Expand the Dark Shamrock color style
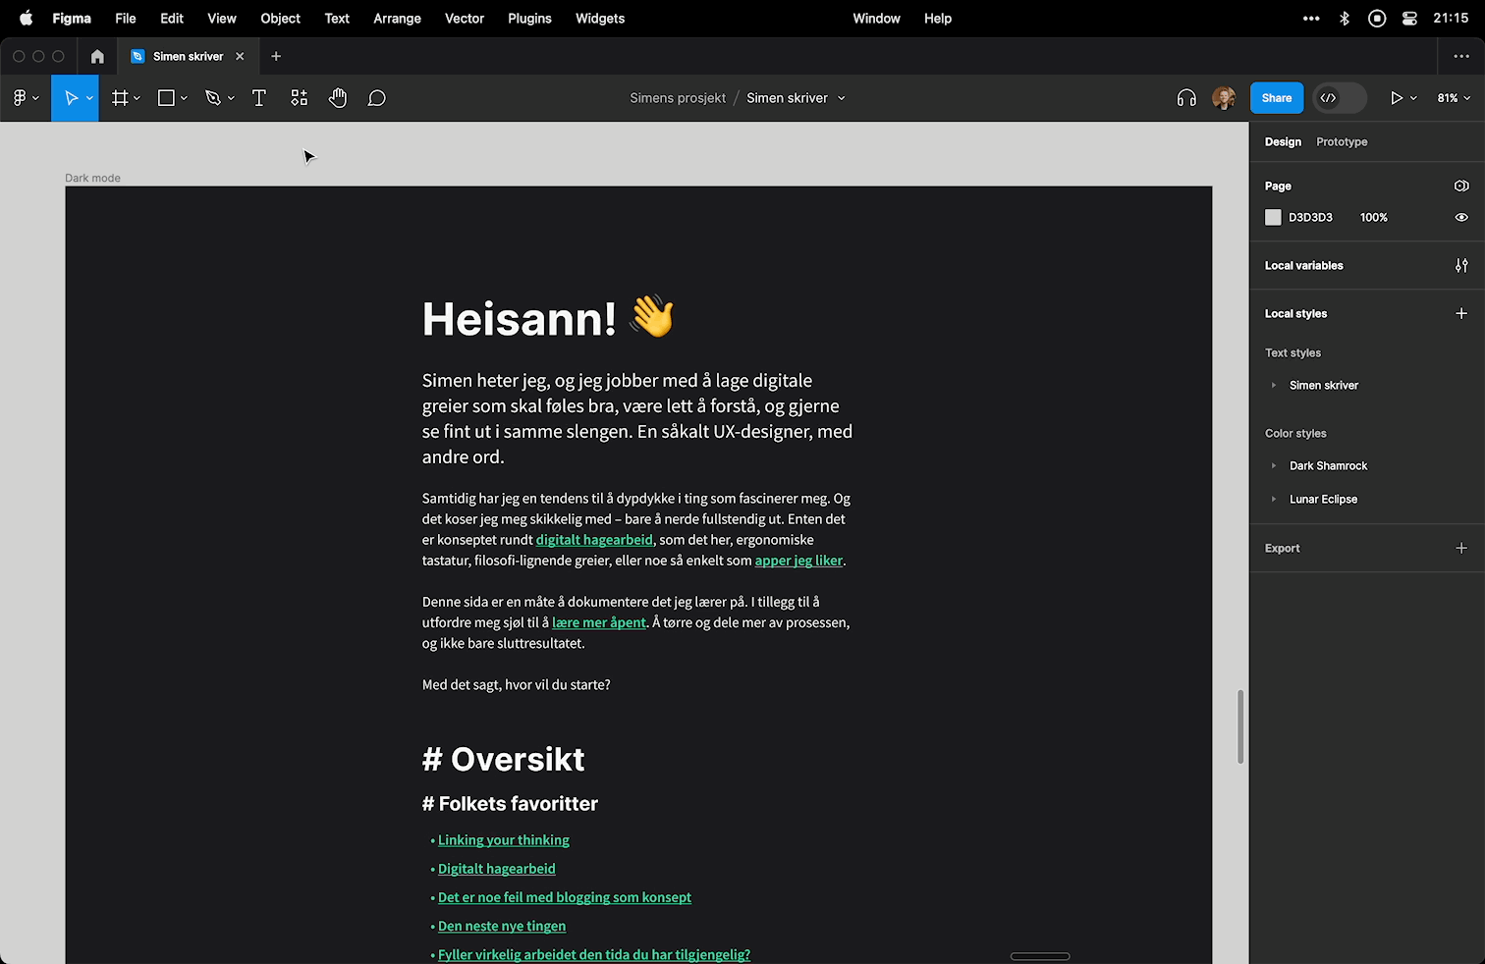1485x964 pixels. pyautogui.click(x=1274, y=466)
